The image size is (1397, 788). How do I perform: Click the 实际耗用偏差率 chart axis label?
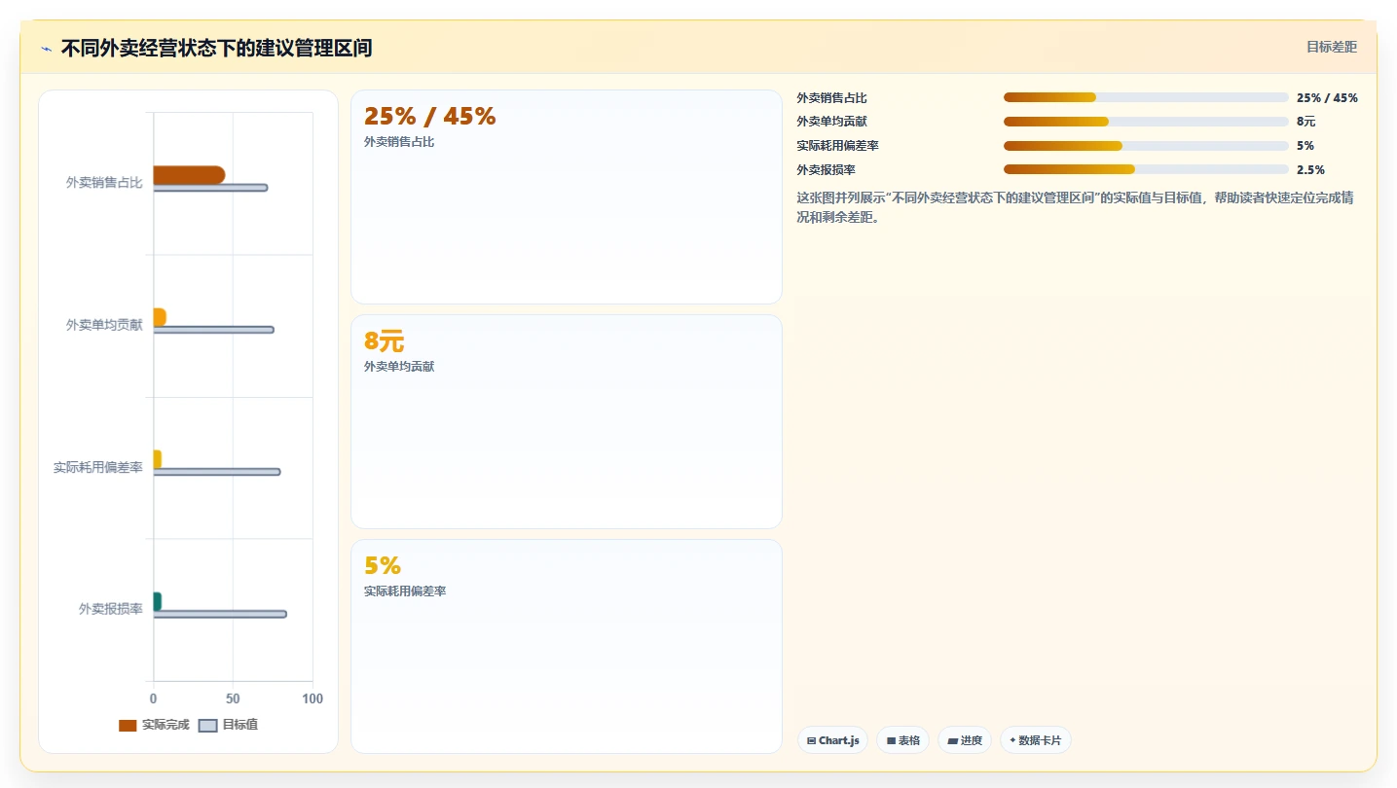tap(98, 467)
